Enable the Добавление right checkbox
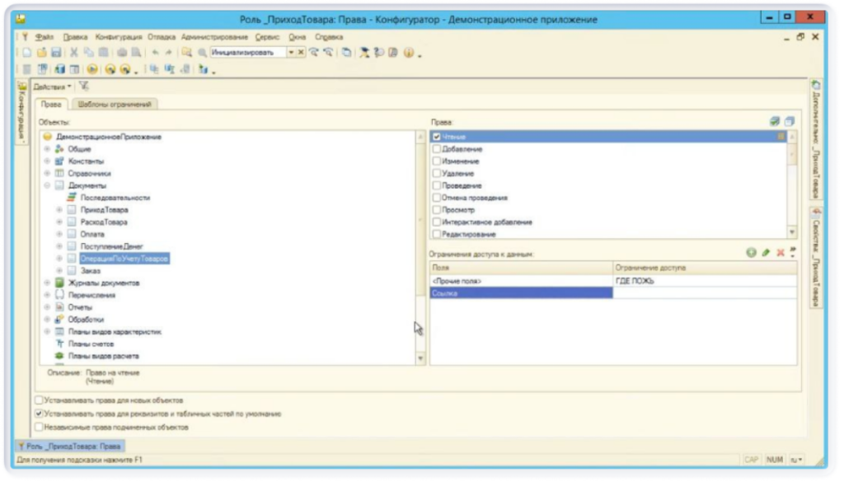Viewport: 844px width, 486px height. [x=438, y=149]
